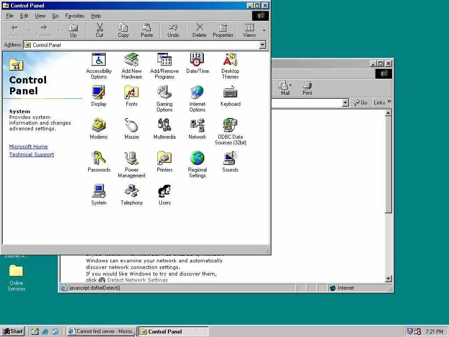449x337 pixels.
Task: Expand the Control Panel address dropdown
Action: [x=262, y=45]
